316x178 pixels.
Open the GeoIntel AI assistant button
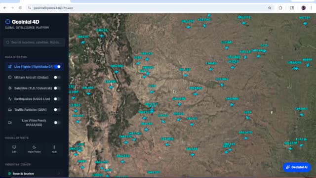coord(297,167)
